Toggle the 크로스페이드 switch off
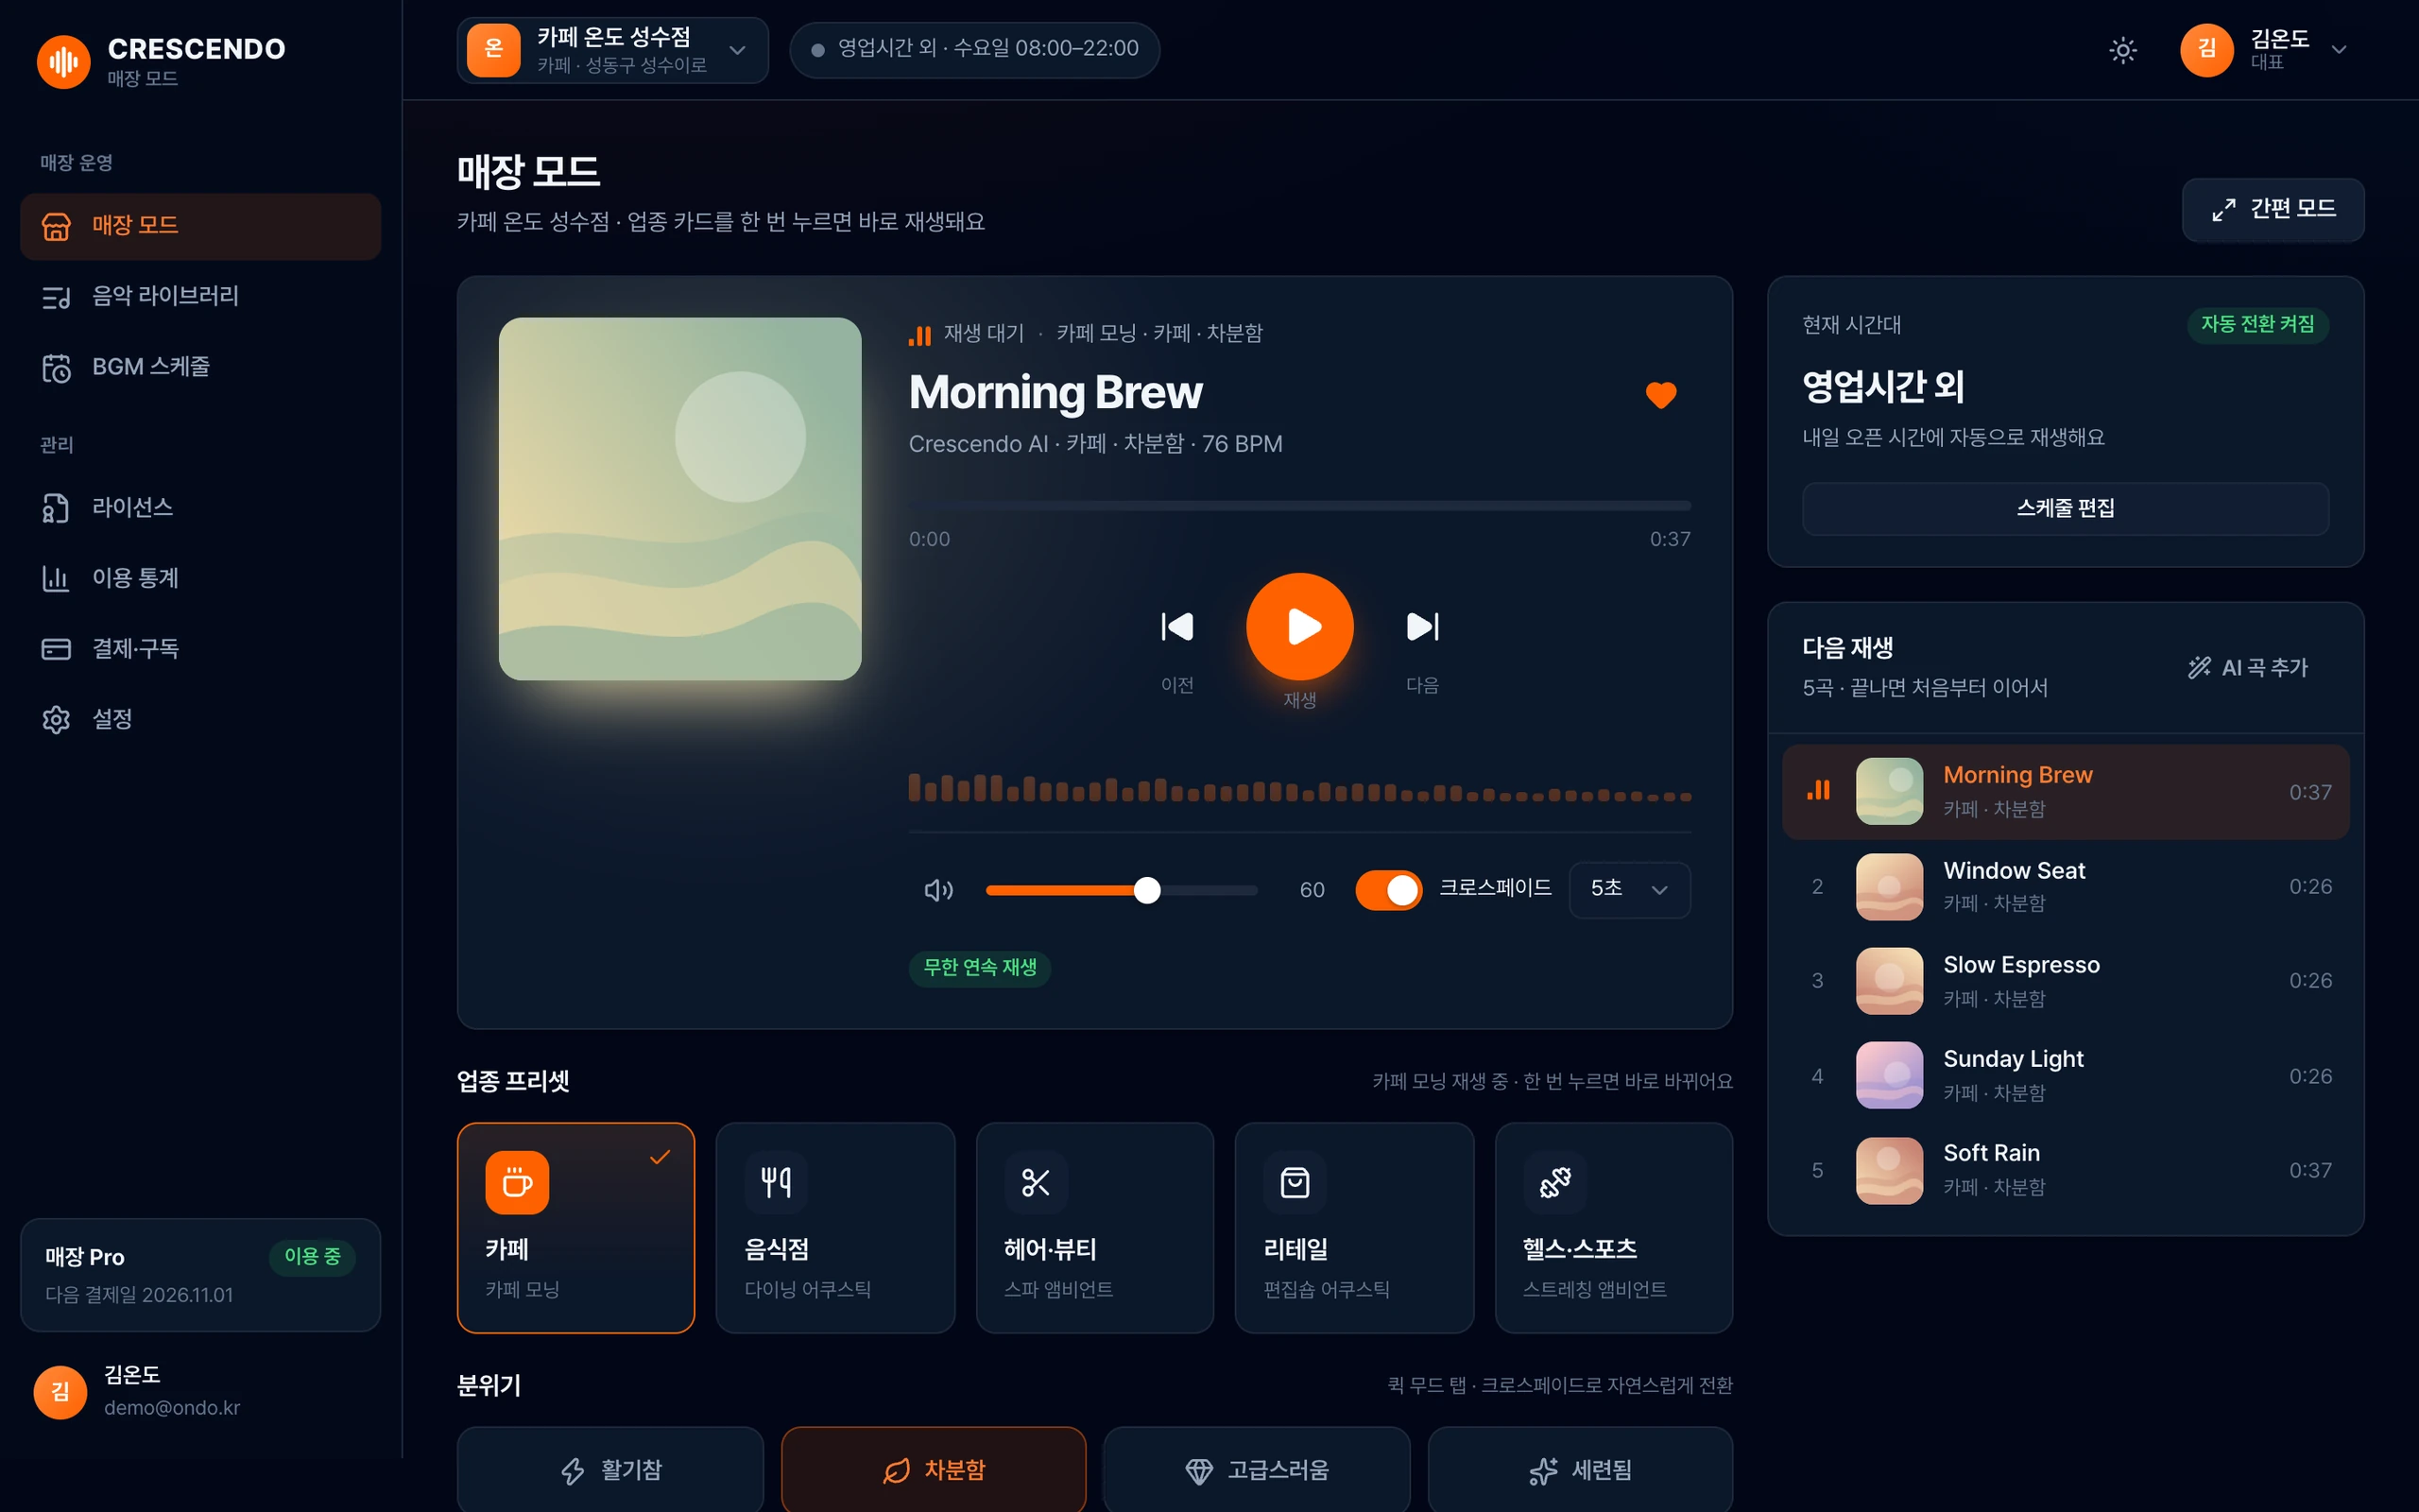2419x1512 pixels. 1388,890
